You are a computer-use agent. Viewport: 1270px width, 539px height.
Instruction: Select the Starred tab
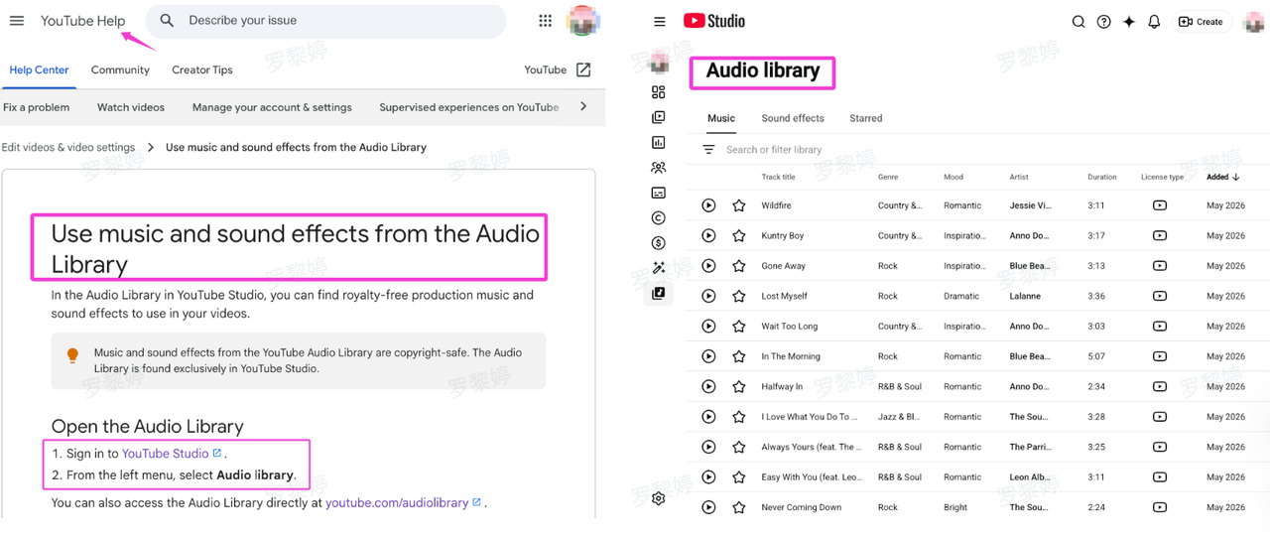point(865,118)
